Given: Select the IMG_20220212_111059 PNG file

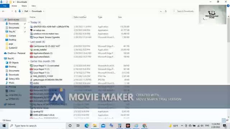Looking at the screenshot, I should 43,76.
